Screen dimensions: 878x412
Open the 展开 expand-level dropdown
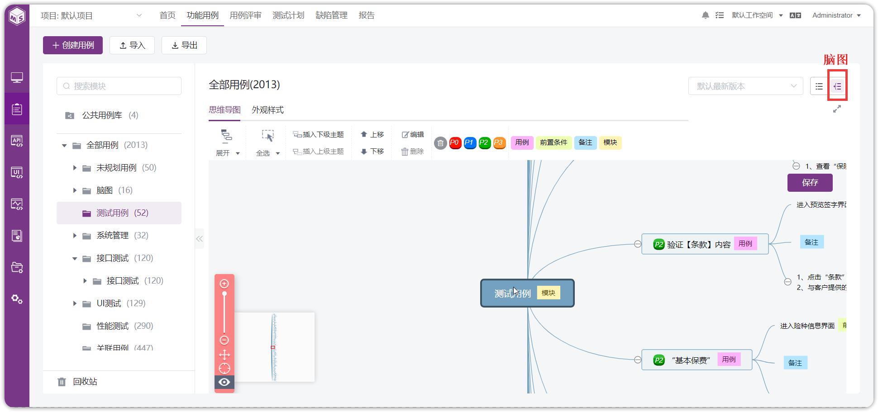[x=227, y=153]
